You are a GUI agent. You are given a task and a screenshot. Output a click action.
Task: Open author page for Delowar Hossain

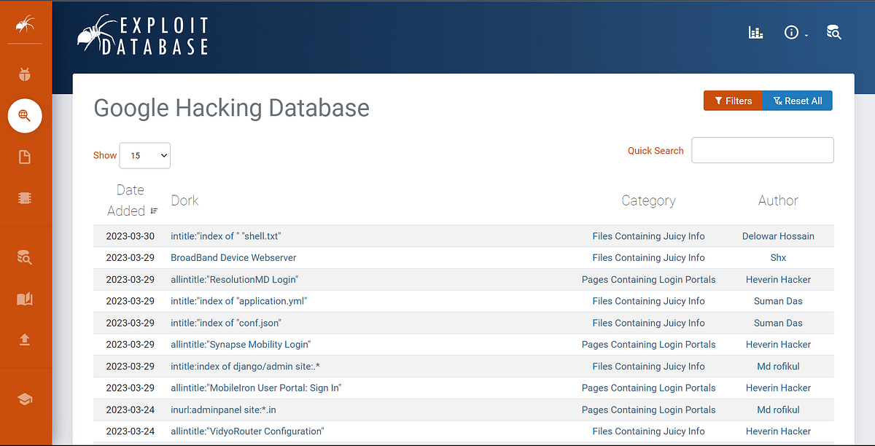point(778,236)
